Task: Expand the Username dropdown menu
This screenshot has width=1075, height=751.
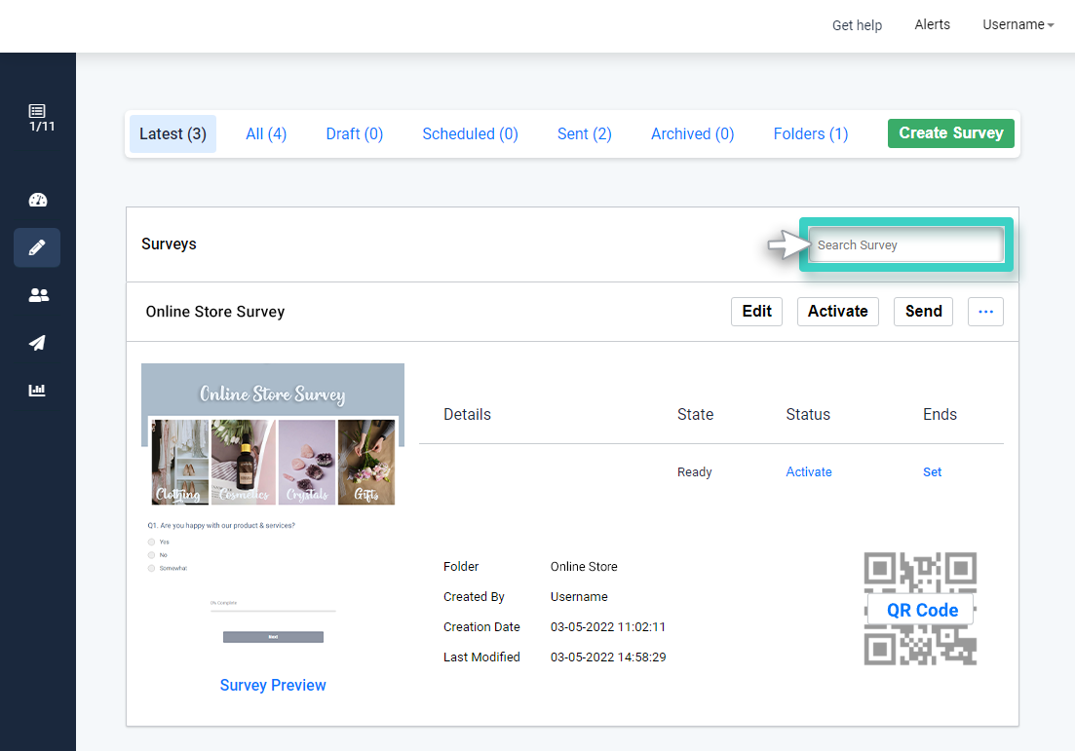Action: pyautogui.click(x=1017, y=24)
